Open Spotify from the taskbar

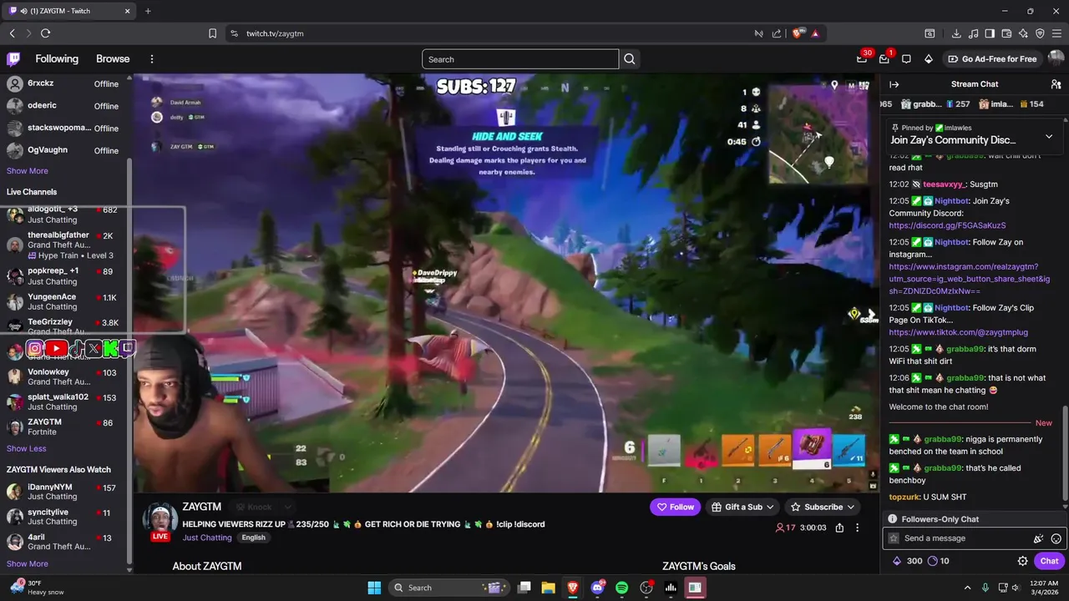(x=621, y=588)
